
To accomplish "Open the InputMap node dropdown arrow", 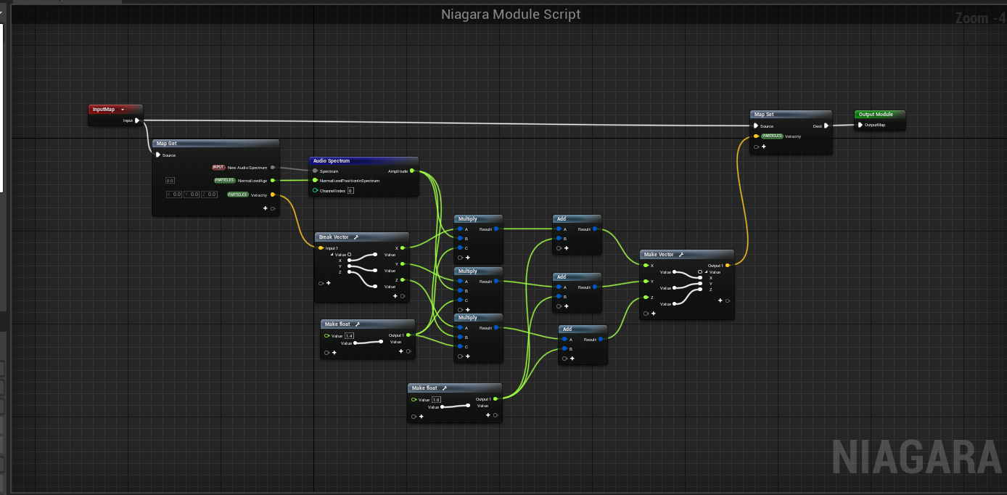I will pyautogui.click(x=123, y=110).
